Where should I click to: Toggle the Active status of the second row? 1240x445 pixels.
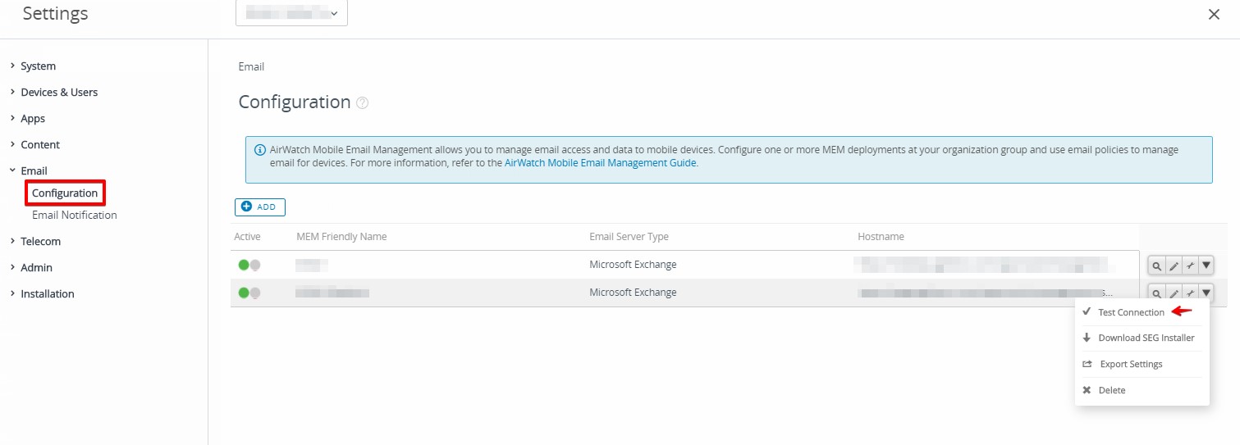249,293
